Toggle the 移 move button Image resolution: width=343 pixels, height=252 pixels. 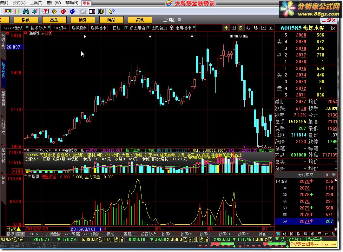pos(256,28)
